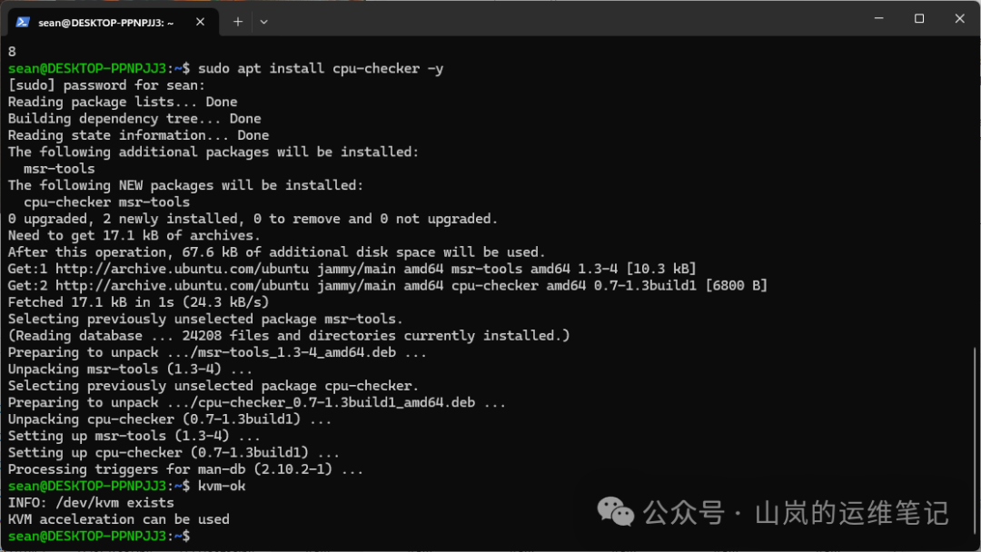Screen dimensions: 981x552
Task: Click the "Processing triggers for man-db" line
Action: click(x=185, y=469)
